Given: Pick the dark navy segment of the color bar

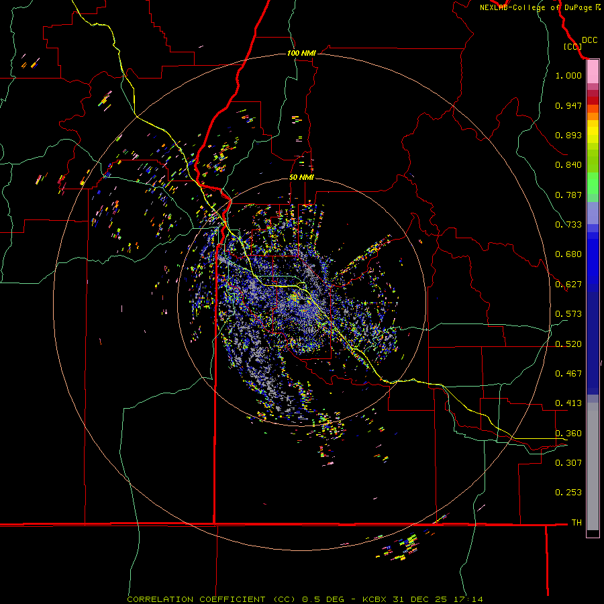Looking at the screenshot, I should pos(593,343).
